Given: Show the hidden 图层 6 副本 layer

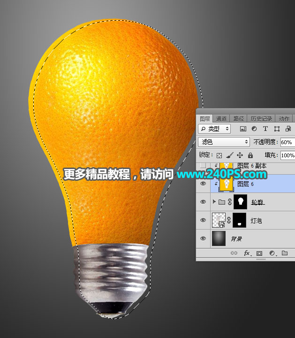Looking at the screenshot, I should click(203, 166).
